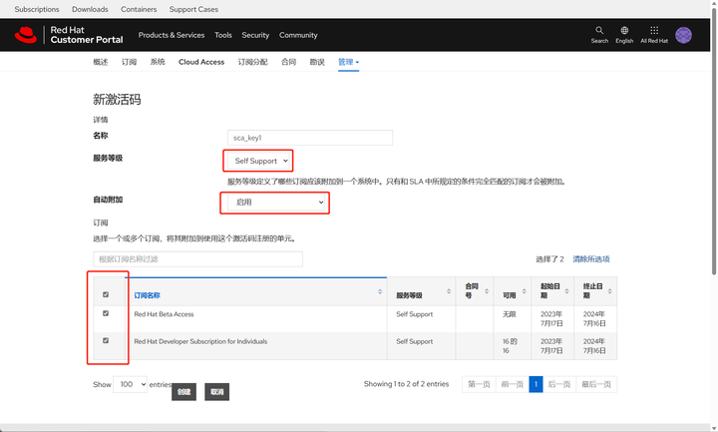This screenshot has height=432, width=718.
Task: Open the purple user avatar menu
Action: click(683, 35)
